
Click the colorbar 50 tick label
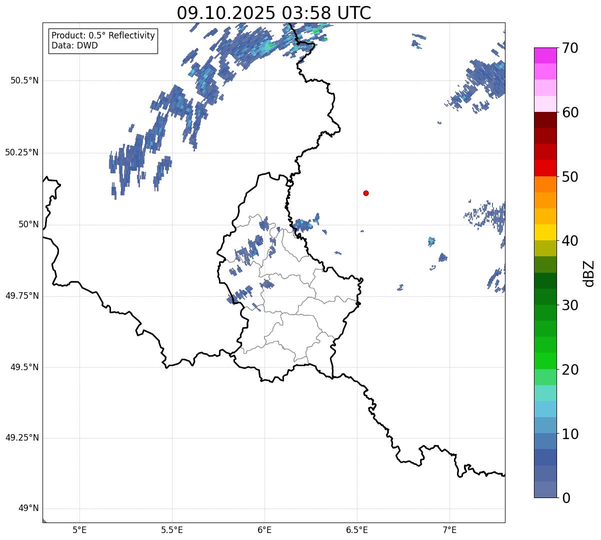coord(569,177)
